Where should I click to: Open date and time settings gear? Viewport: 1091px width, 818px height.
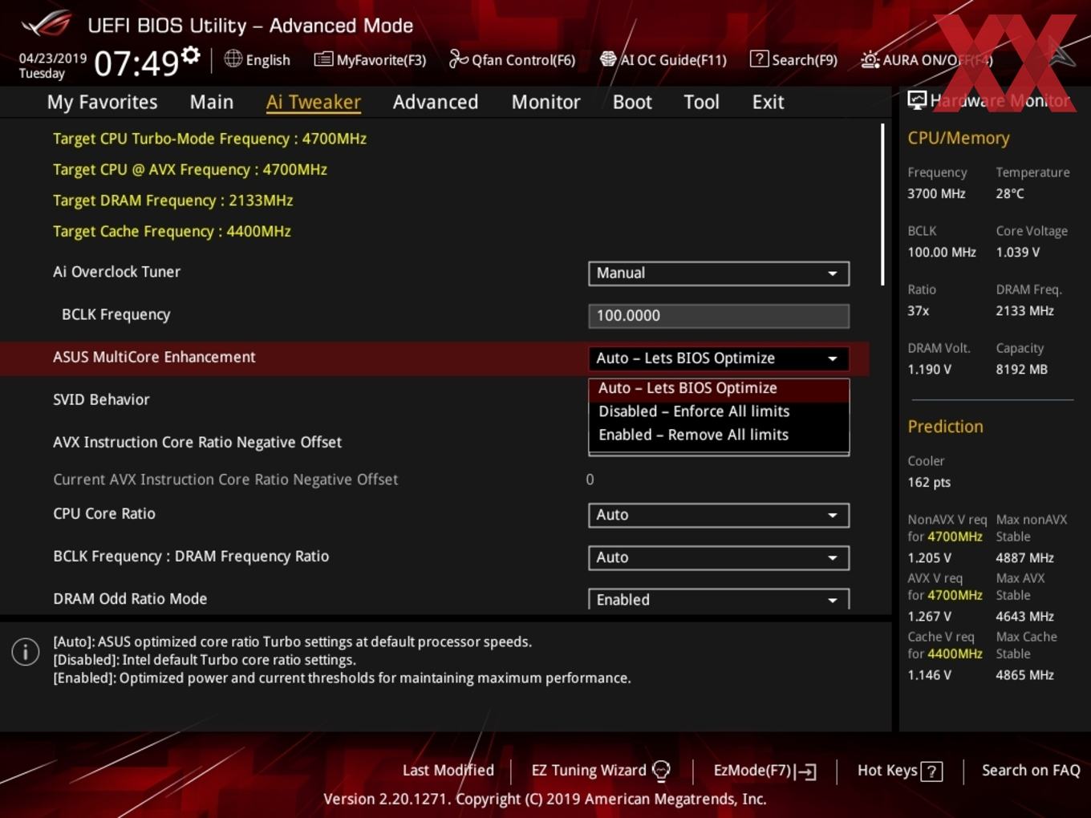click(x=190, y=55)
